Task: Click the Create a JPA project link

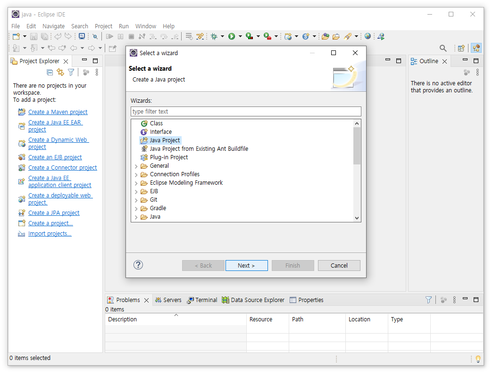Action: [54, 213]
